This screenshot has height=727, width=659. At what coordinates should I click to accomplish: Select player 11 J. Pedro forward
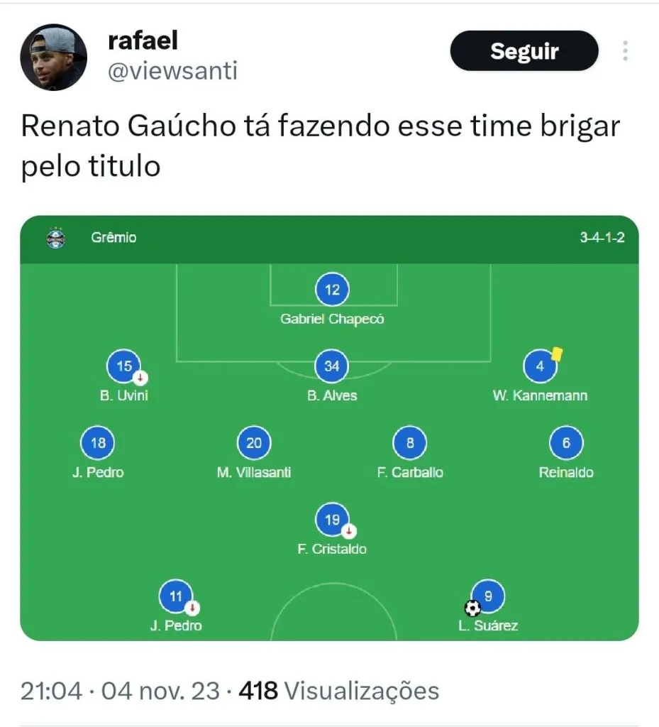click(x=176, y=596)
